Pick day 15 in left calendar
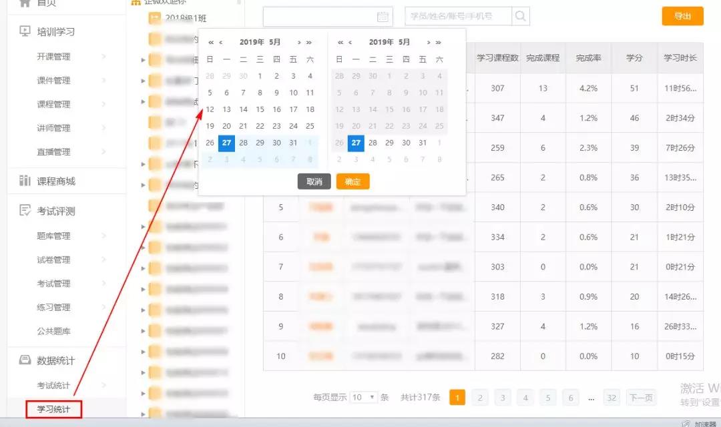Image resolution: width=721 pixels, height=427 pixels. click(260, 109)
